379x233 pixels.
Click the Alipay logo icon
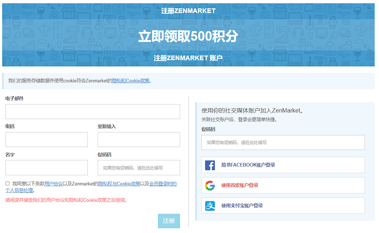click(210, 206)
